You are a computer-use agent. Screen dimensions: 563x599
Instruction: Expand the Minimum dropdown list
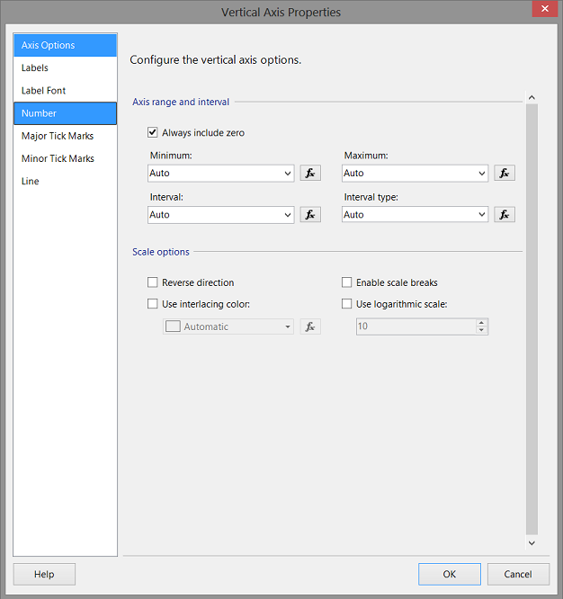(x=288, y=173)
